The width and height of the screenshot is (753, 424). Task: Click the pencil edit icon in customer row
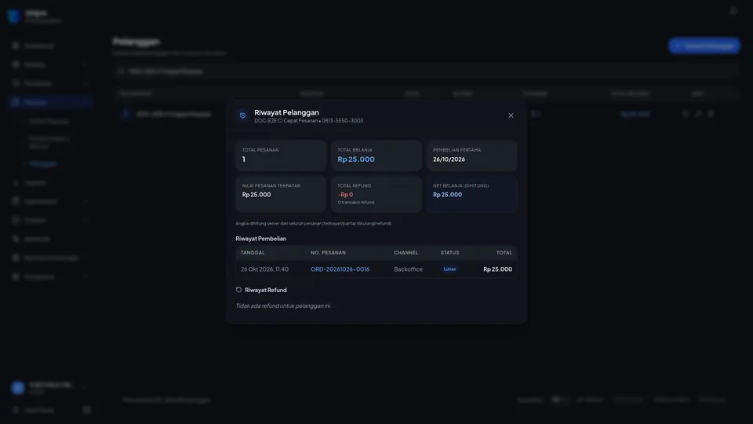point(698,114)
